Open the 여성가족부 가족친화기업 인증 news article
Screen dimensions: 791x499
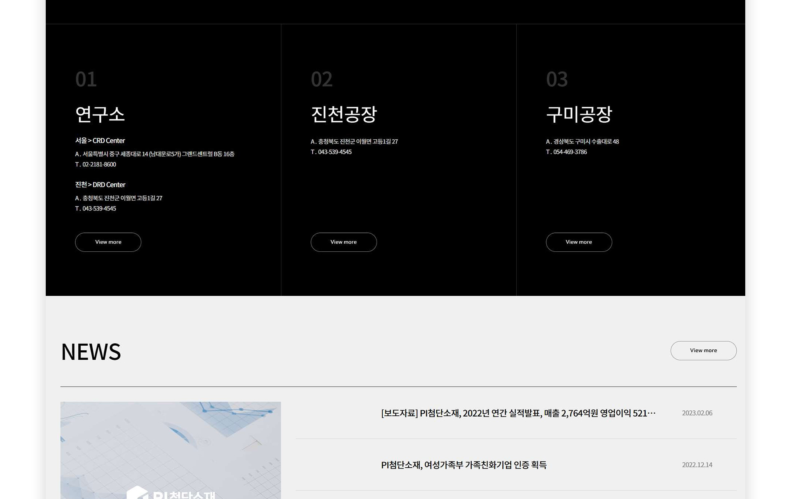click(463, 465)
